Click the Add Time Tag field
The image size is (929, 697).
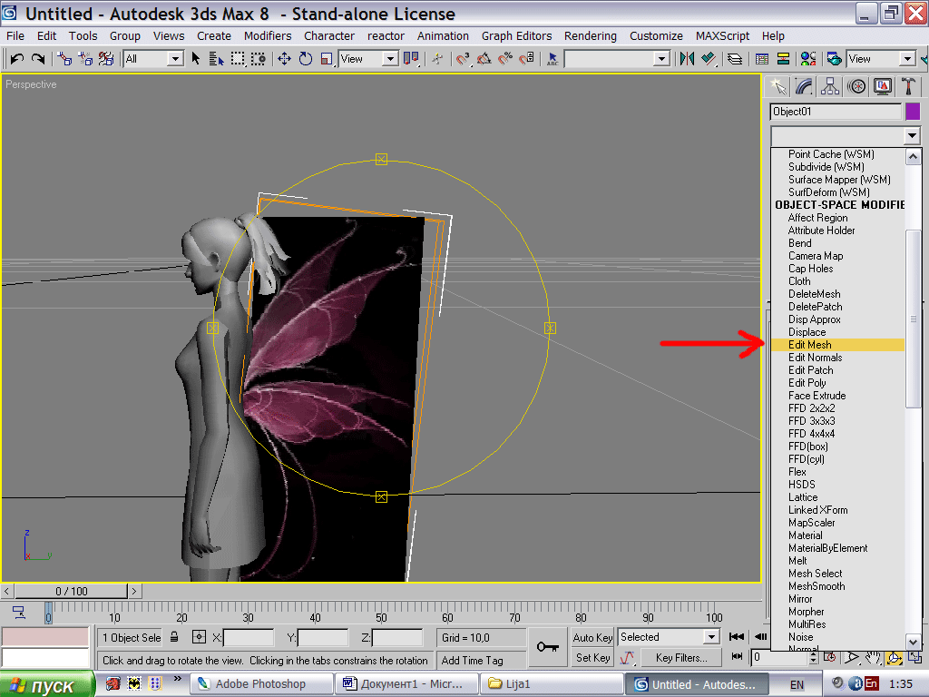click(x=483, y=661)
